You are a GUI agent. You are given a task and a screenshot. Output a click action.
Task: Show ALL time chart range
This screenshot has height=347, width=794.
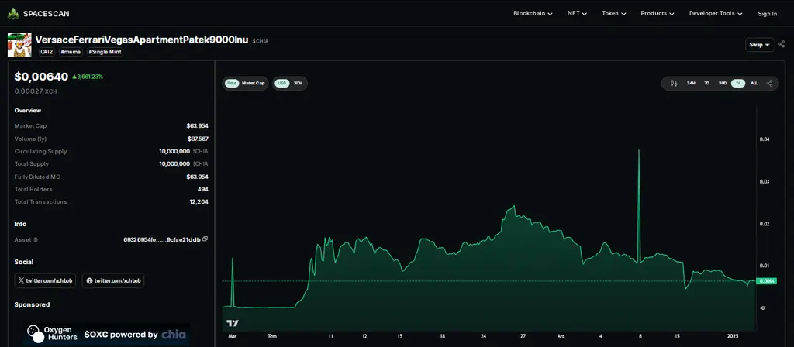[754, 84]
